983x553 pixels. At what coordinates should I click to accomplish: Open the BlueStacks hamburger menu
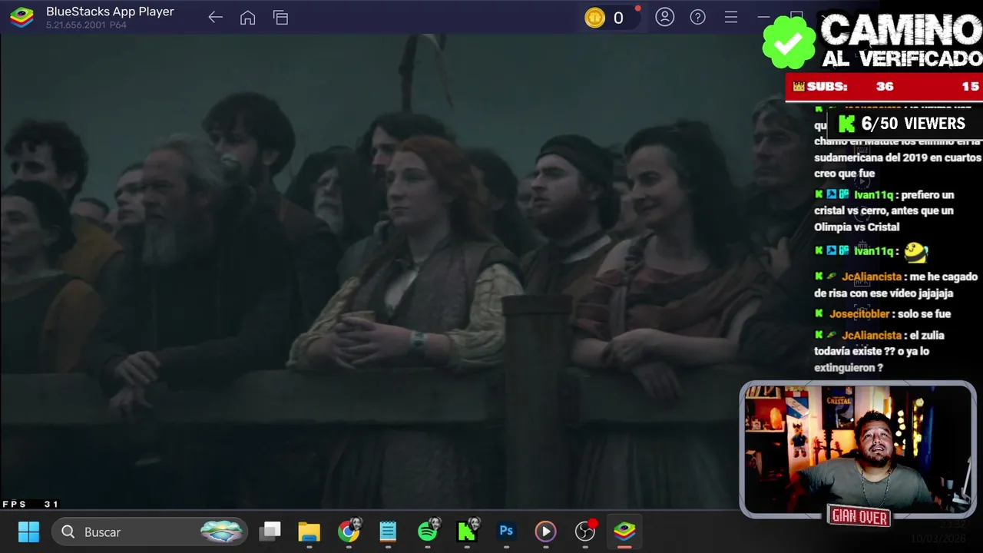tap(731, 17)
